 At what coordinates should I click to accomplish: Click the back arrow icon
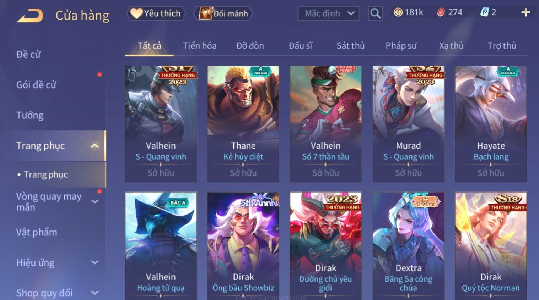click(x=30, y=15)
